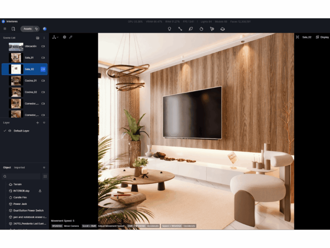The width and height of the screenshot is (330, 248).
Task: Toggle camera icon for Cocina_02 scene
Action: [43, 92]
